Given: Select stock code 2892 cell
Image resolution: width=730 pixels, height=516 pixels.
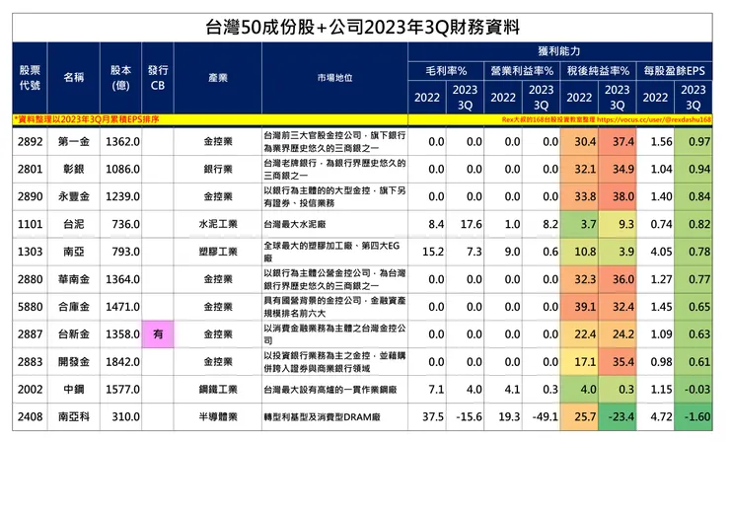Looking at the screenshot, I should [30, 141].
